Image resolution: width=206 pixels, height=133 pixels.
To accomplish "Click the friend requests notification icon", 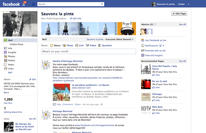I will coord(24,4).
